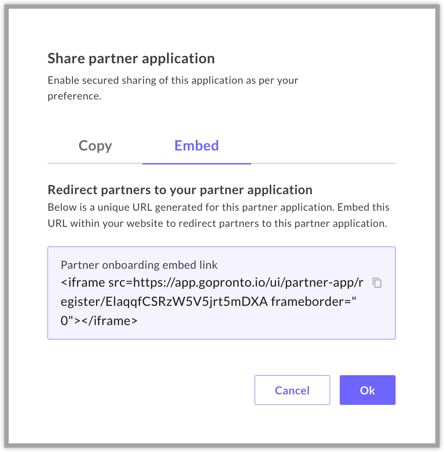444x452 pixels.
Task: Click the 'Share partner application' dialog title
Action: click(x=131, y=58)
